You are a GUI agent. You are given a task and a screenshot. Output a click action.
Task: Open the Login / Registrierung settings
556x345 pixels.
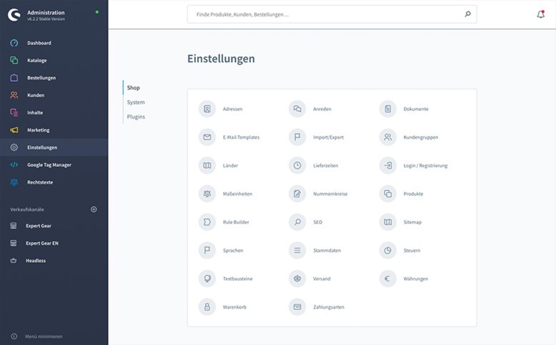[425, 166]
